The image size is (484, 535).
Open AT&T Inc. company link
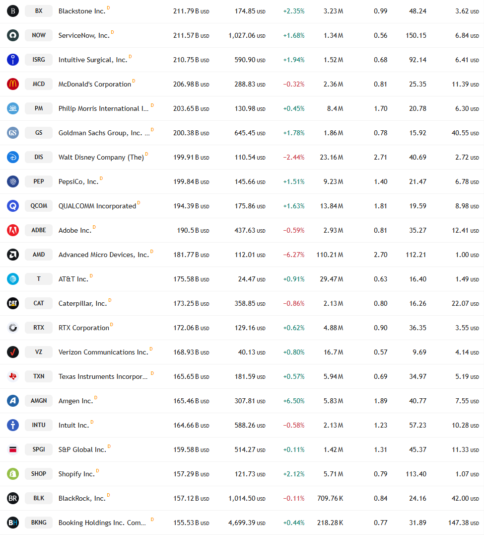coord(73,279)
